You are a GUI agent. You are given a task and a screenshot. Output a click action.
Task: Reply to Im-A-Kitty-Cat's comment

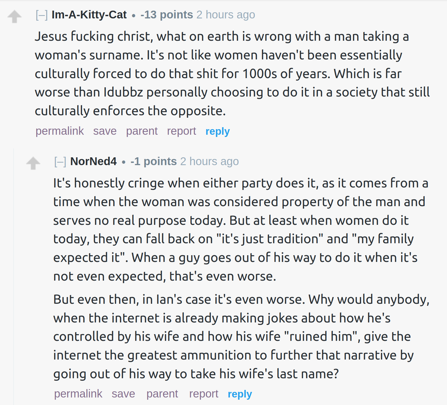point(218,131)
